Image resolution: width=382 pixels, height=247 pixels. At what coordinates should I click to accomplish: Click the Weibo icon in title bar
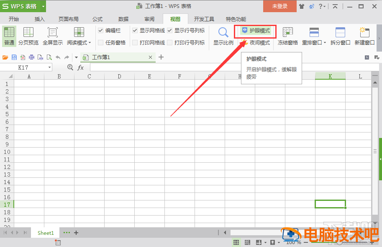point(312,6)
